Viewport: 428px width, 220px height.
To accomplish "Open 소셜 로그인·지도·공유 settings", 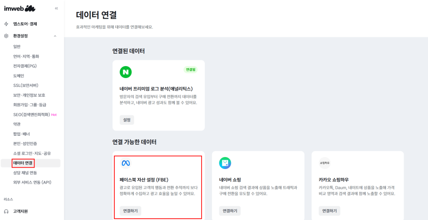I will coord(32,153).
